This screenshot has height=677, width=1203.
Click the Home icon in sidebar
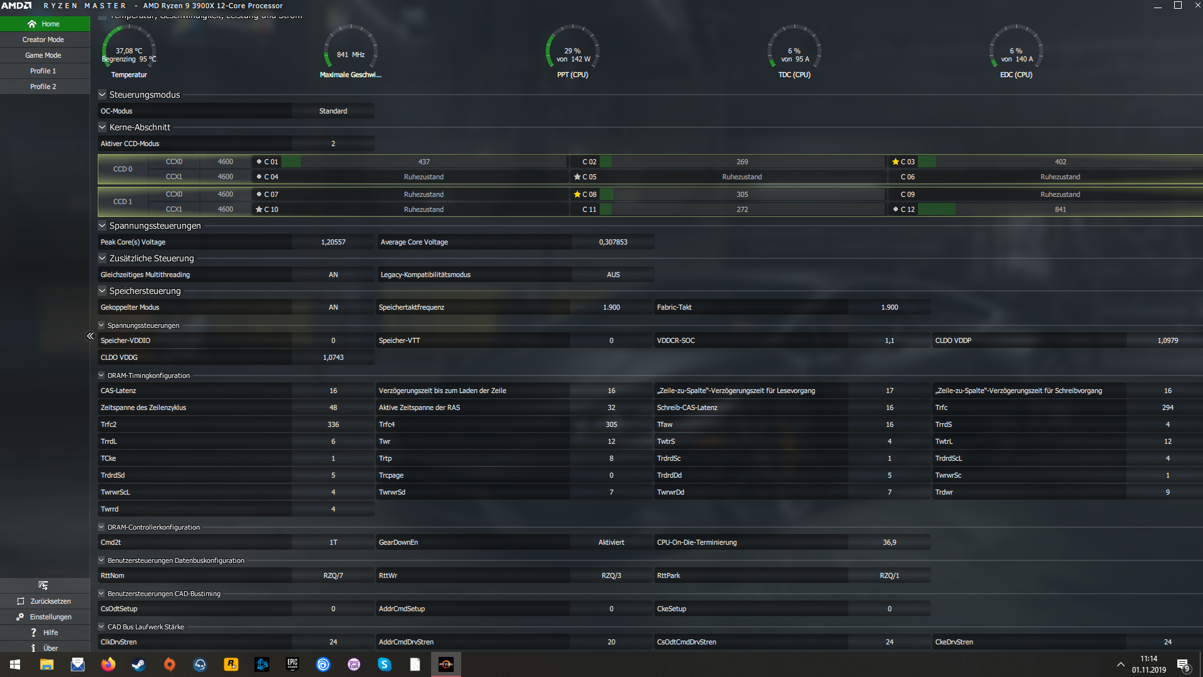pyautogui.click(x=32, y=24)
